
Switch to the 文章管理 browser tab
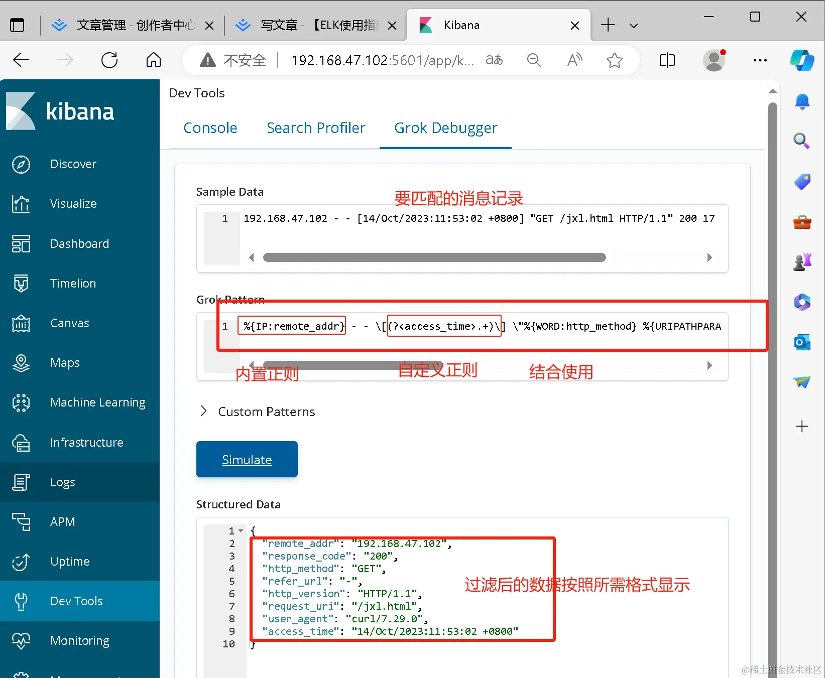click(133, 25)
